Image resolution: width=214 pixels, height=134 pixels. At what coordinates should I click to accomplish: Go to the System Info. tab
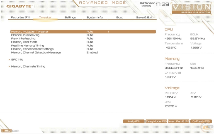(95, 18)
